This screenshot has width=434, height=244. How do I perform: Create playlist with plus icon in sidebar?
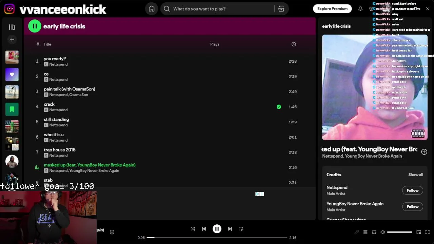tap(12, 40)
